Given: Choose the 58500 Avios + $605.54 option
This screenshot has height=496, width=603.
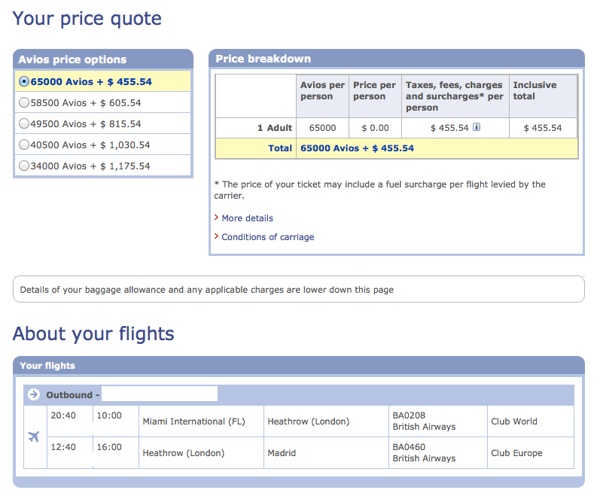Looking at the screenshot, I should coord(25,102).
